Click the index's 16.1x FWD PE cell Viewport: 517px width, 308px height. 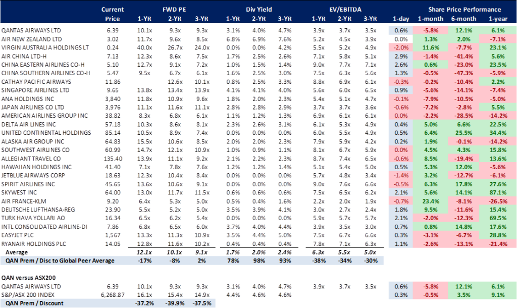tap(144, 295)
